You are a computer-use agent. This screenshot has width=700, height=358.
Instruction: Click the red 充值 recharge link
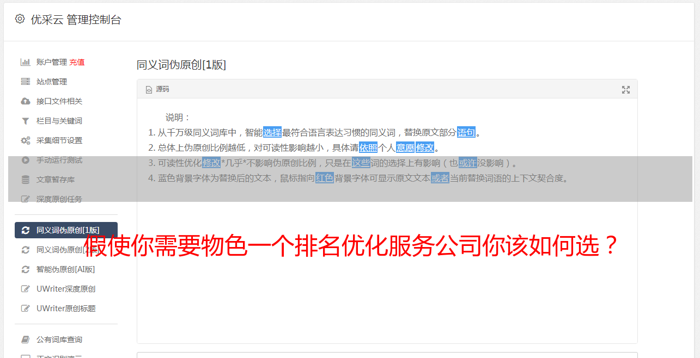(77, 62)
